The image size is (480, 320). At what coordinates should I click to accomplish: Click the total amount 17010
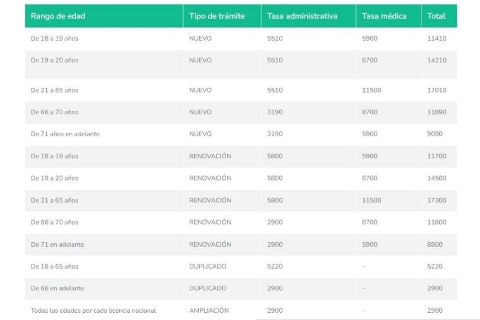(x=436, y=90)
